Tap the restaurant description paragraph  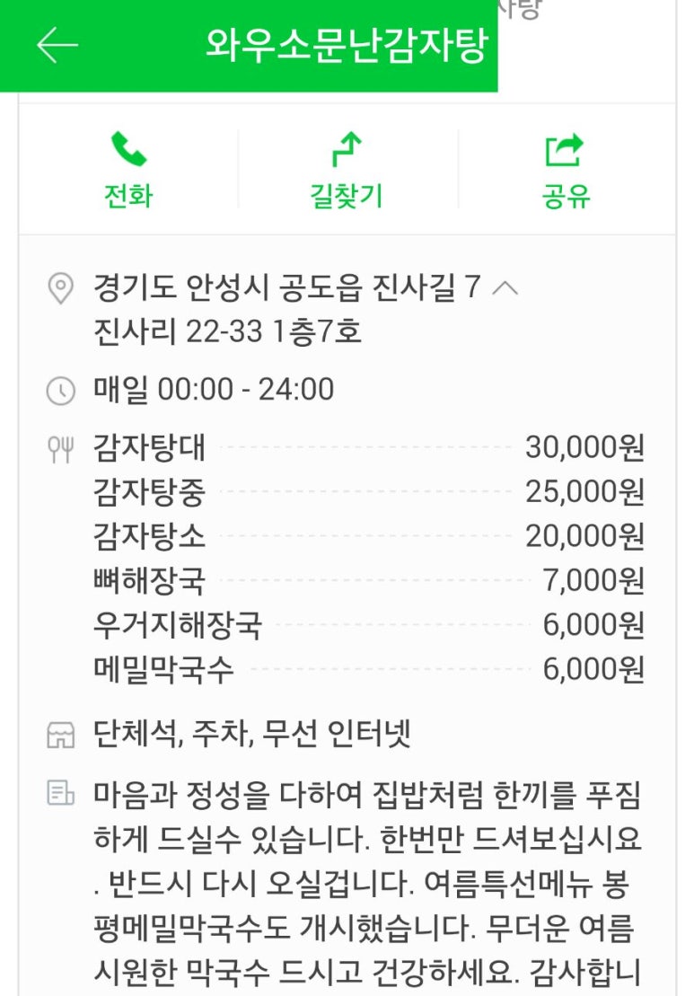click(368, 885)
